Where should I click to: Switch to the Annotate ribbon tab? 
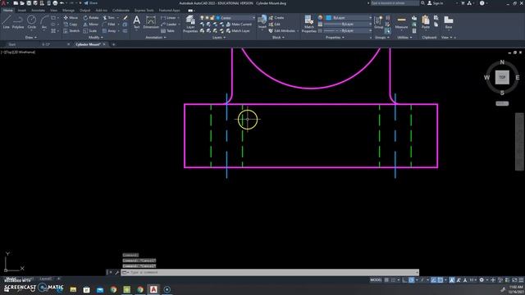[x=38, y=11]
